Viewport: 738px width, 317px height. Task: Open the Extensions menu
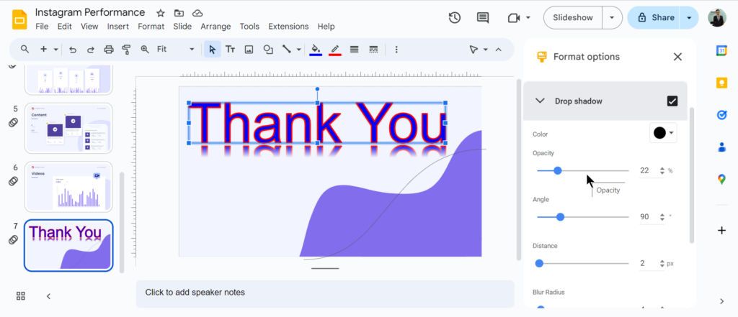(x=288, y=27)
